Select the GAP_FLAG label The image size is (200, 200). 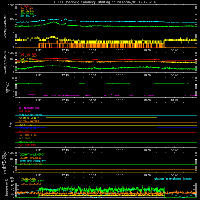pos(24,111)
